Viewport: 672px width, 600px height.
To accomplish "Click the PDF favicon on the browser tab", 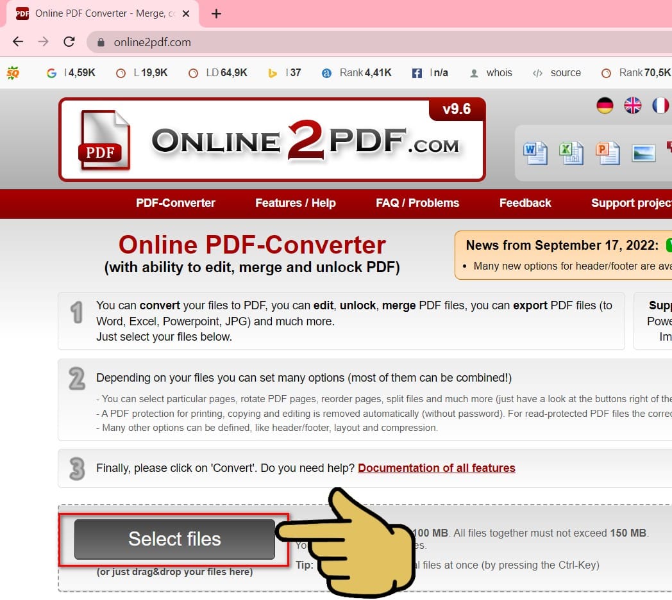I will 22,13.
